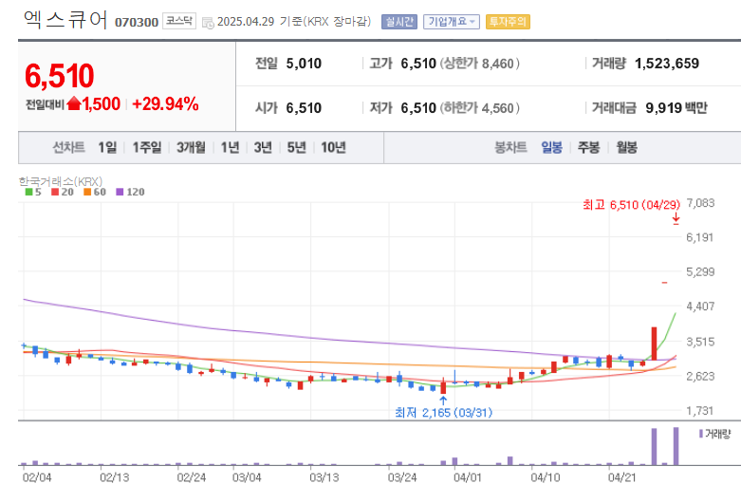Click the red 20-day moving average swatch
Image resolution: width=741 pixels, height=502 pixels.
click(55, 192)
